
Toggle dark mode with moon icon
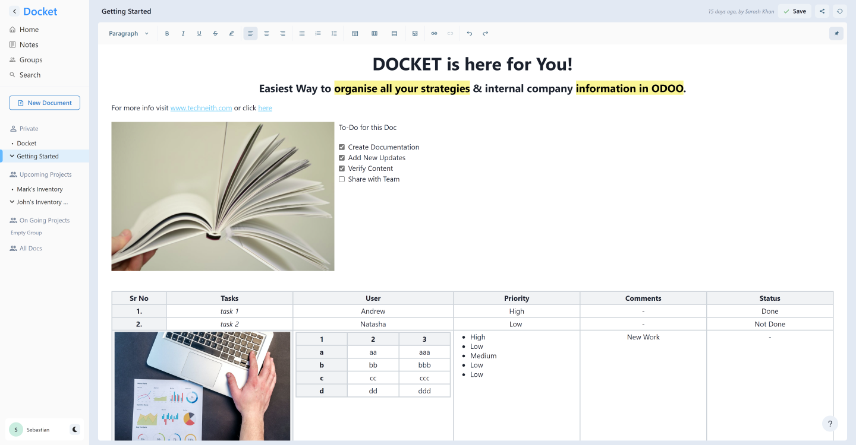(75, 429)
